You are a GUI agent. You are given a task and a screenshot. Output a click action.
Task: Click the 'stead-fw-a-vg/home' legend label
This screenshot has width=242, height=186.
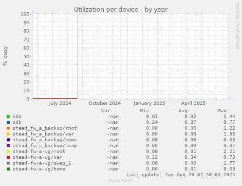pyautogui.click(x=39, y=169)
